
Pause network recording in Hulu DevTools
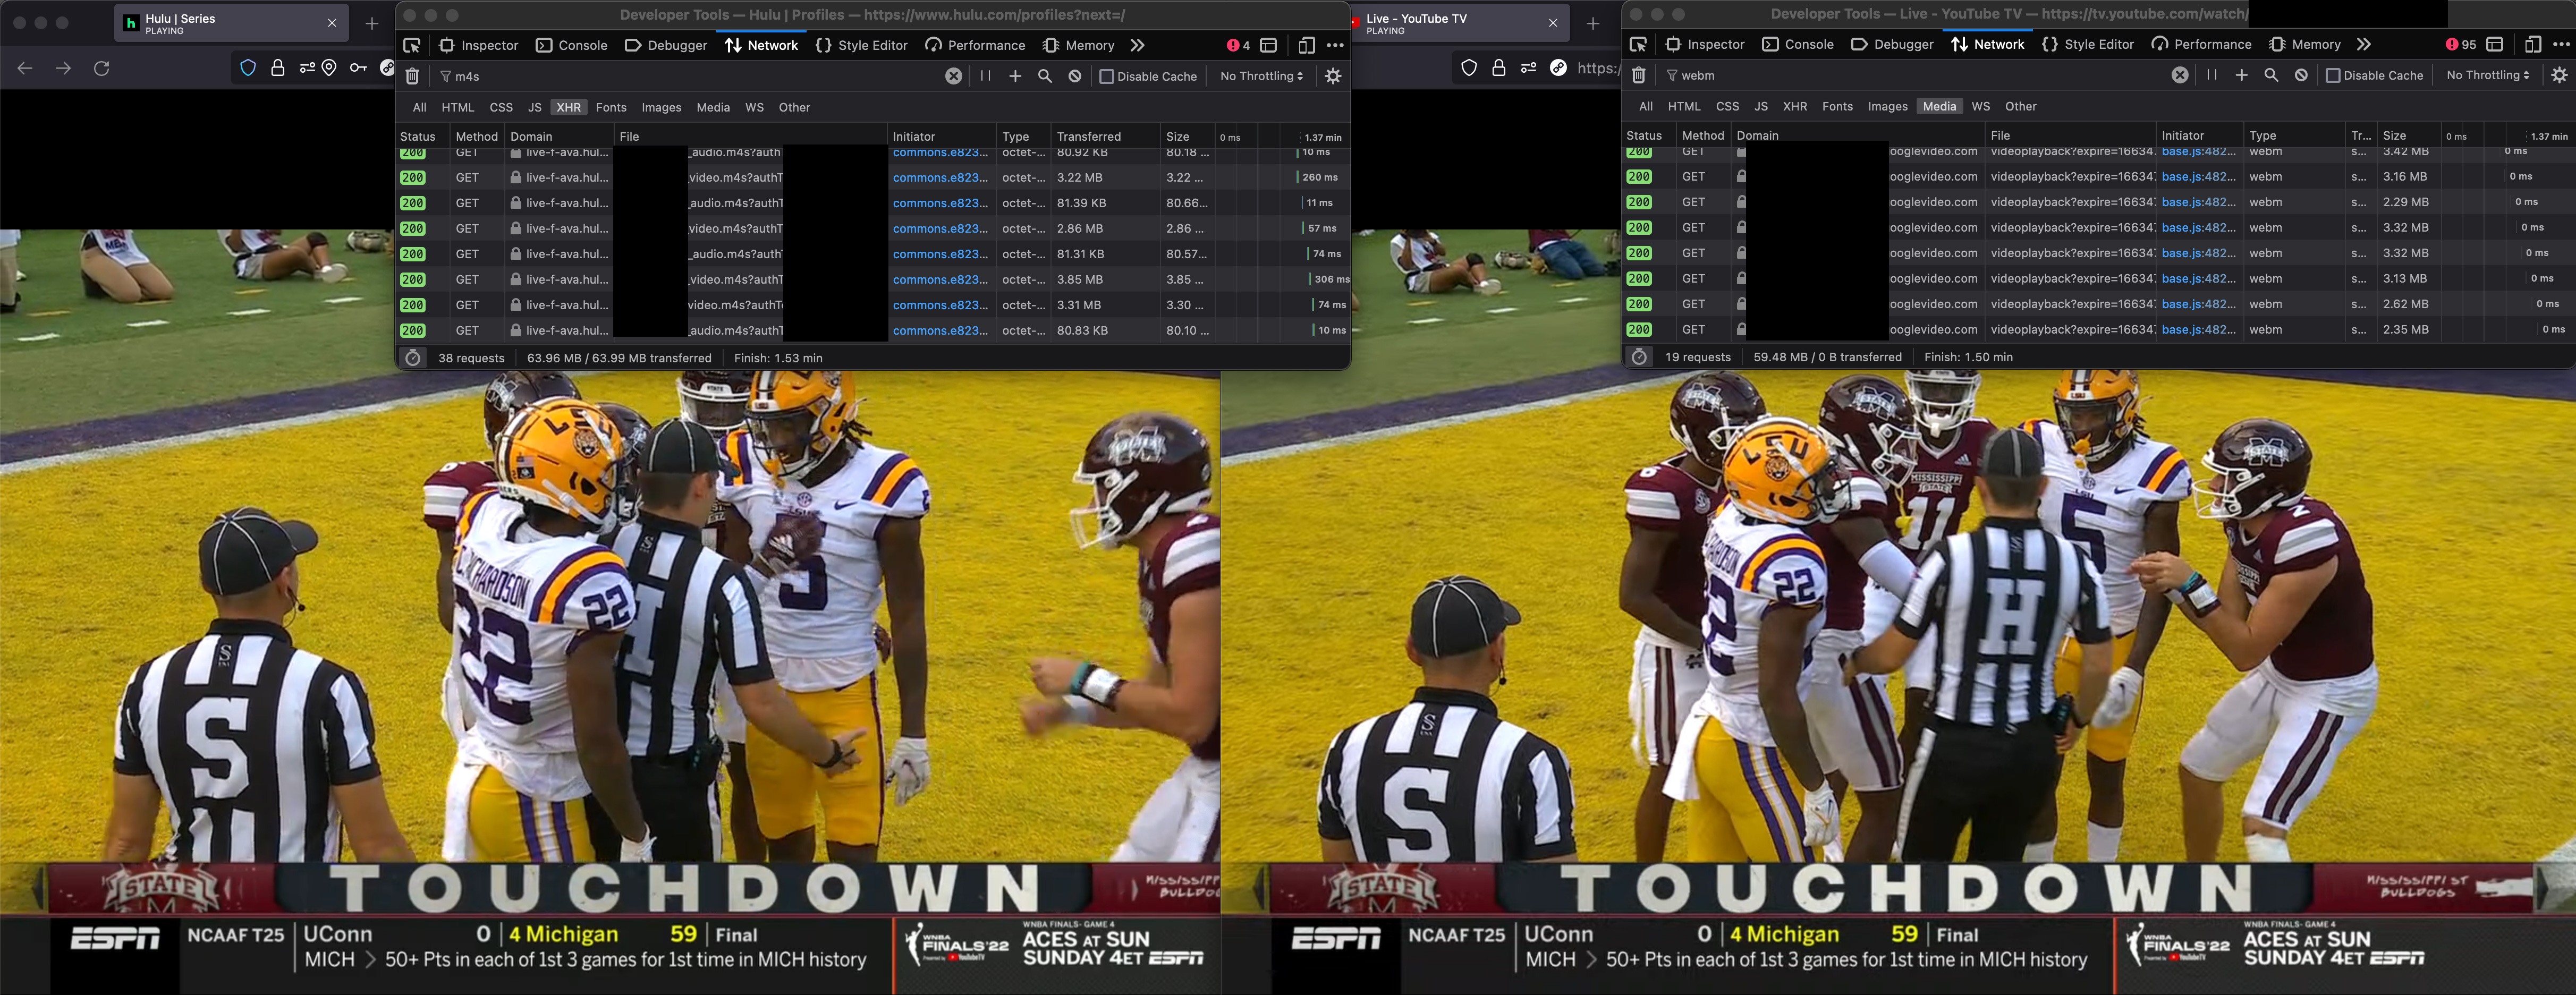(x=985, y=76)
